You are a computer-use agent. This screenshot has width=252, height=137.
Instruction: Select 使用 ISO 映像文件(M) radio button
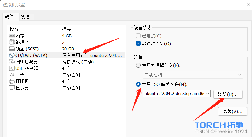(138, 84)
